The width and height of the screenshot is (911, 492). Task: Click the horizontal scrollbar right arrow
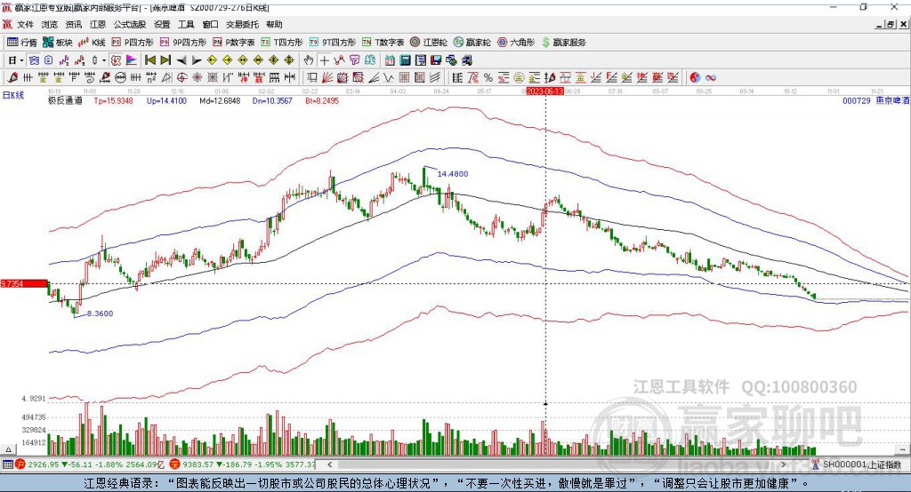point(783,464)
